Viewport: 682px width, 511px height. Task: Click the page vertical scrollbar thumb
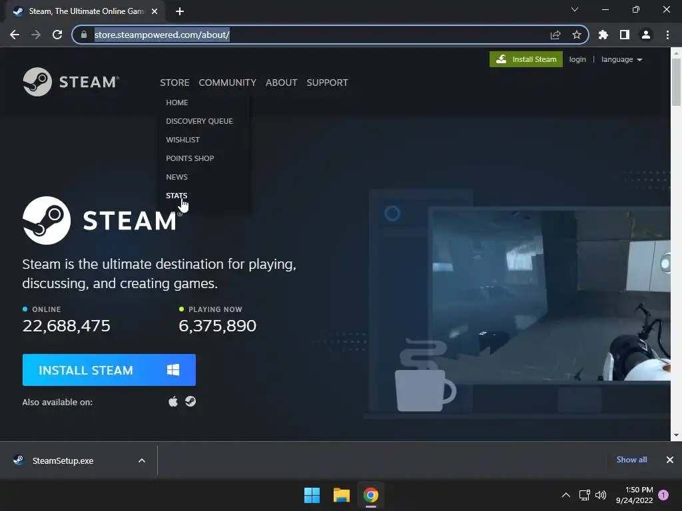click(676, 82)
